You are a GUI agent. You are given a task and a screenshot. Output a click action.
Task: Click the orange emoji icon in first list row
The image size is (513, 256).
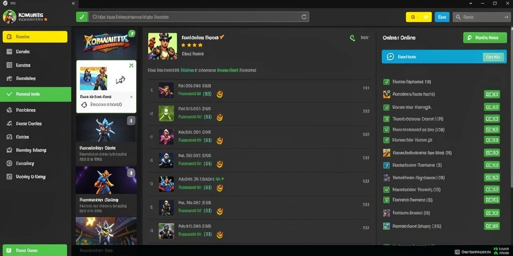(220, 94)
